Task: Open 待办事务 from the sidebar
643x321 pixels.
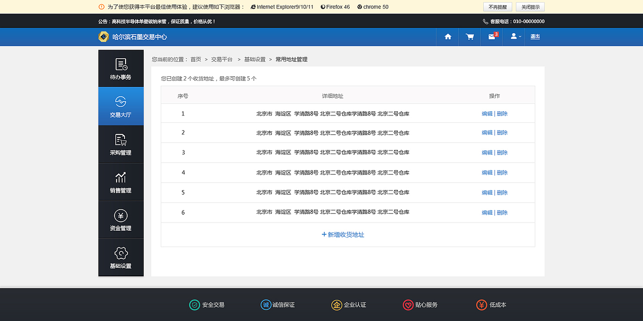Action: tap(121, 68)
